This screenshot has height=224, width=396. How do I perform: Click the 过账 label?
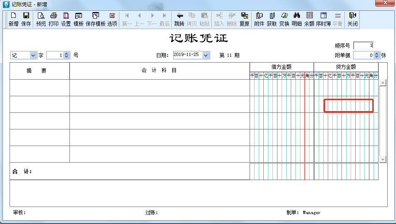[x=151, y=213]
